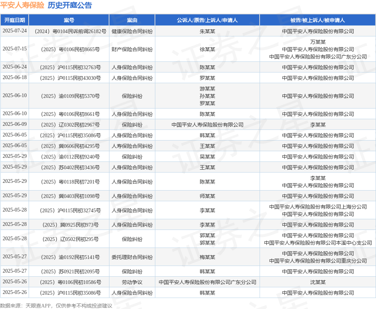The width and height of the screenshot is (376, 309).
Task: Click the 劳动争议 cell
Action: point(132,282)
